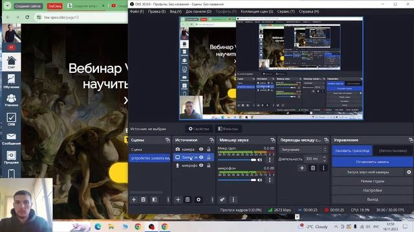Screen dimensions: 414x232
Task: Undock the Управление panel
Action: (411, 140)
